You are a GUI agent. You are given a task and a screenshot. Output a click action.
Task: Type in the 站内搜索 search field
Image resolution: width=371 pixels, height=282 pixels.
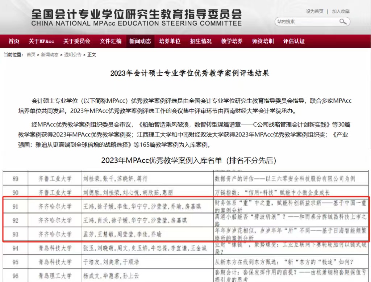[306, 22]
